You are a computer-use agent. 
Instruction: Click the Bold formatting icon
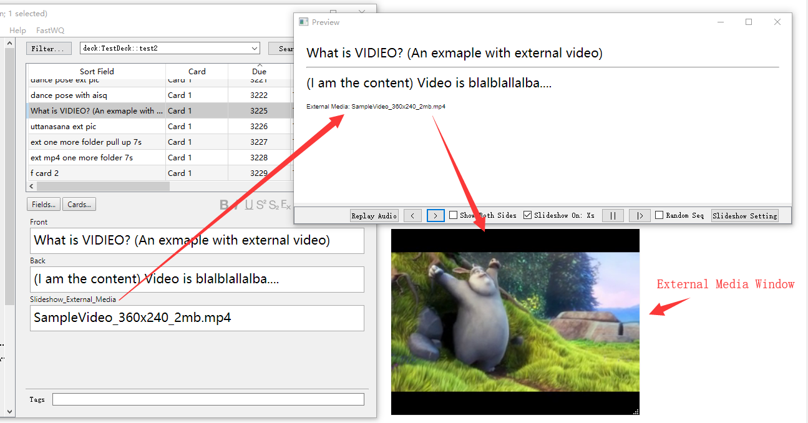pos(225,205)
